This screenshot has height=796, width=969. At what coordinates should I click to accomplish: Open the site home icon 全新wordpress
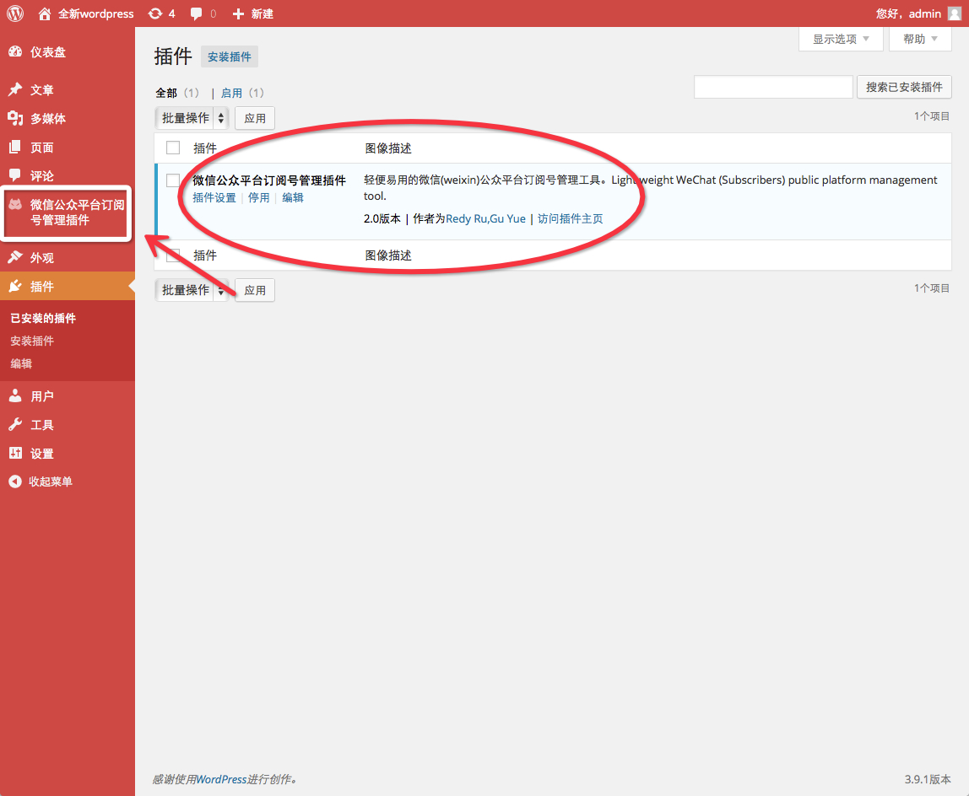(45, 13)
